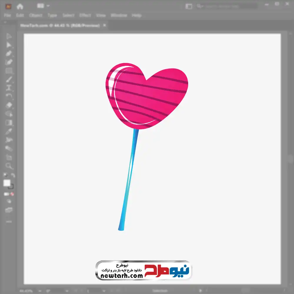Viewport: 294px width, 294px height.
Task: Choose the Rectangle shape tool
Action: (9, 71)
